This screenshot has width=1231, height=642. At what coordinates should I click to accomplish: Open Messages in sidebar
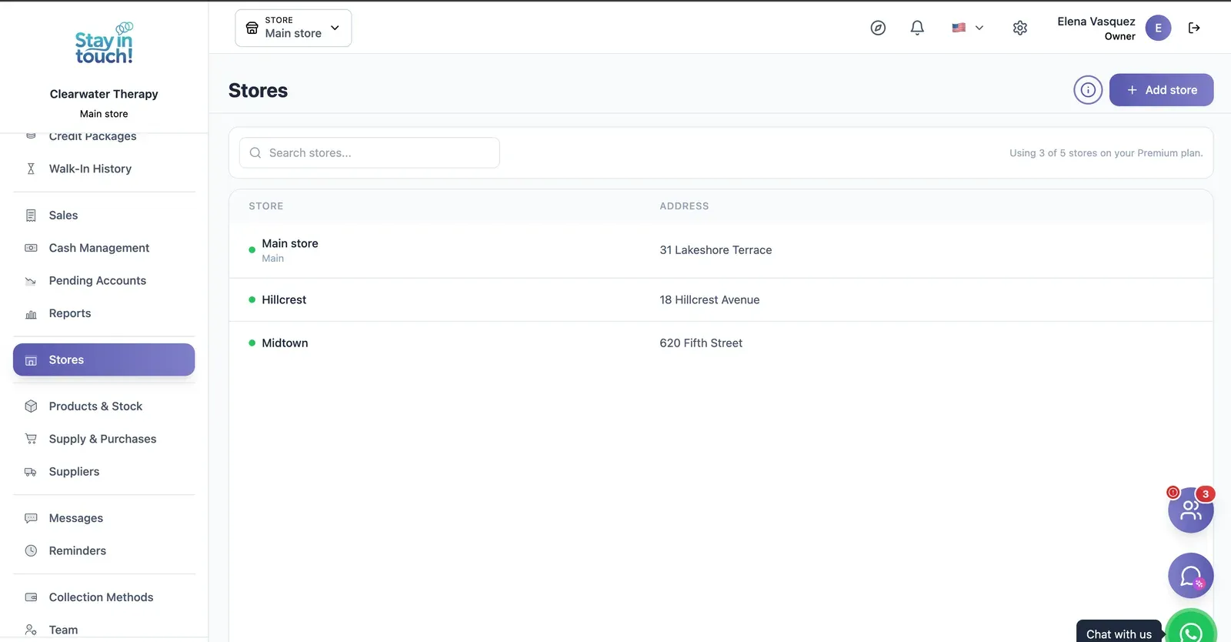pos(104,518)
